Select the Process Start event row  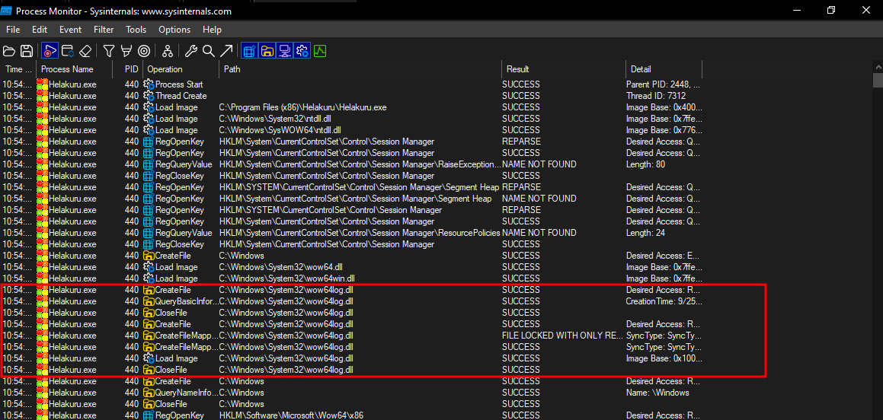352,84
